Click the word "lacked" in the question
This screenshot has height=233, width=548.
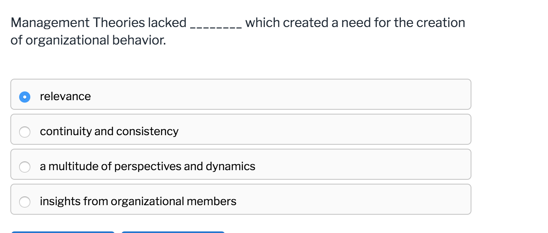tap(167, 23)
